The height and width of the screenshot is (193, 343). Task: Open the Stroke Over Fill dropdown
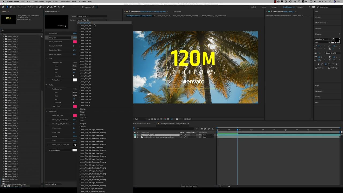pos(333,53)
